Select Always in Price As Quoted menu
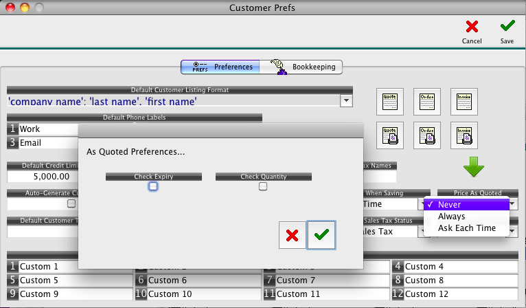Viewport: 526px width, 308px height. pos(466,217)
